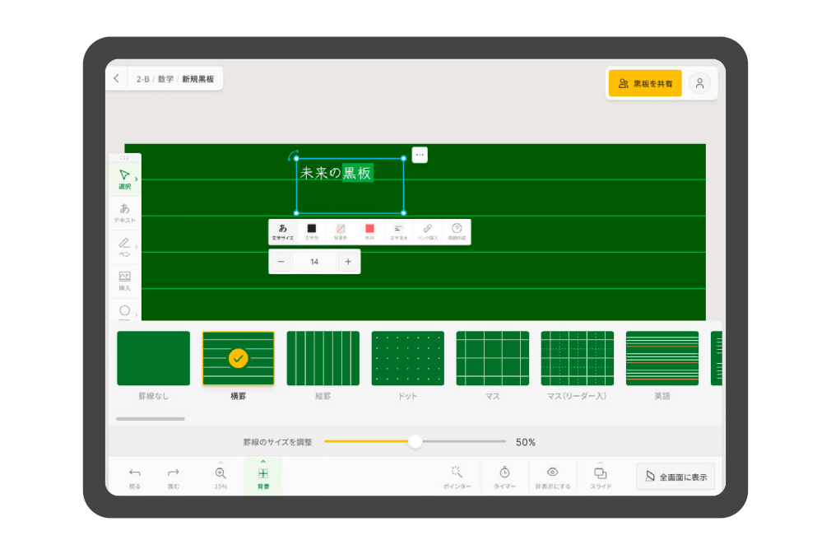The height and width of the screenshot is (554, 831).
Task: Activate the ポインター pointer tool
Action: [457, 476]
